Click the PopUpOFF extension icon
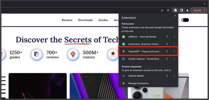This screenshot has width=209, height=100. 124,51
